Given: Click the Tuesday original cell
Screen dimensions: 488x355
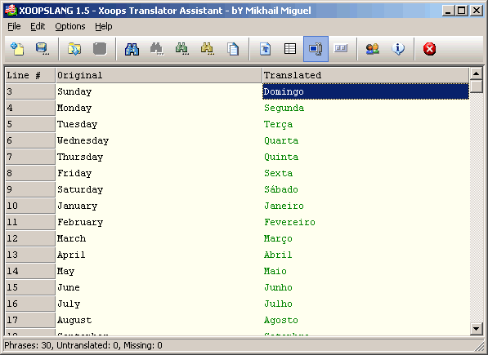Looking at the screenshot, I should coord(159,124).
